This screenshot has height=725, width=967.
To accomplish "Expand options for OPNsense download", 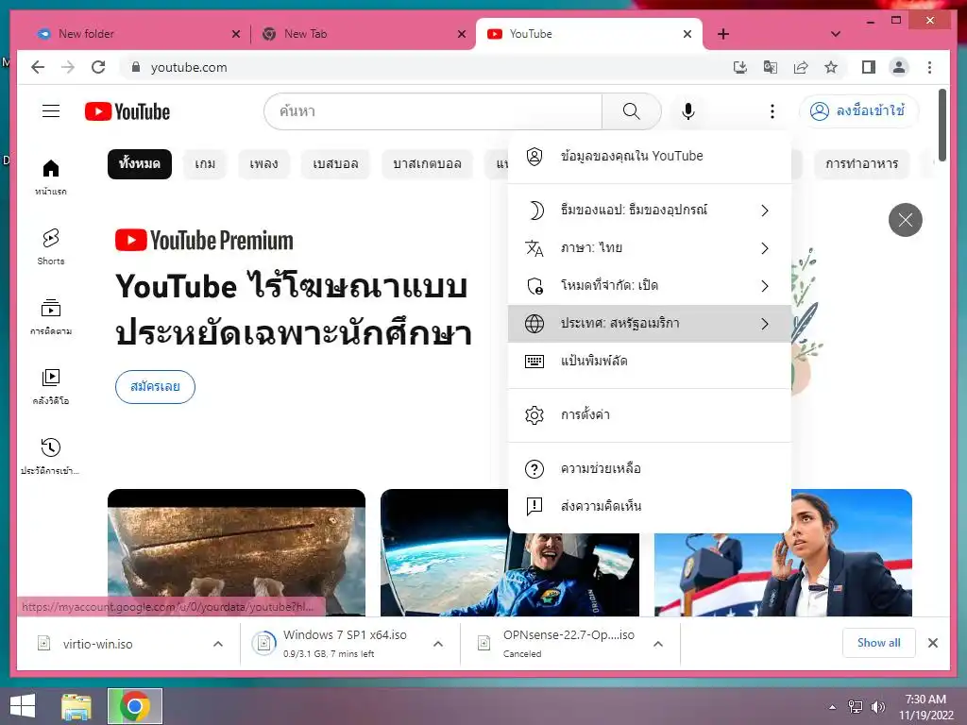I will tap(658, 644).
